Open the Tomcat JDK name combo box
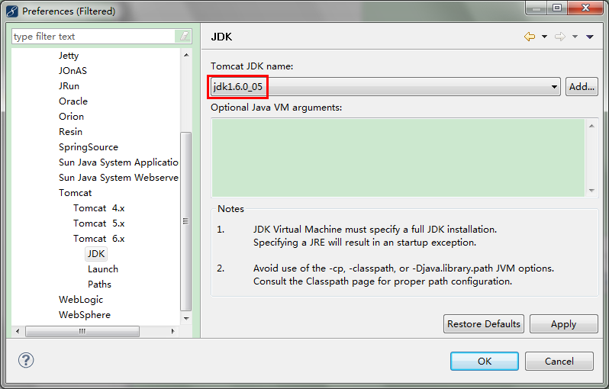Screen dimensions: 609x389 click(x=385, y=87)
